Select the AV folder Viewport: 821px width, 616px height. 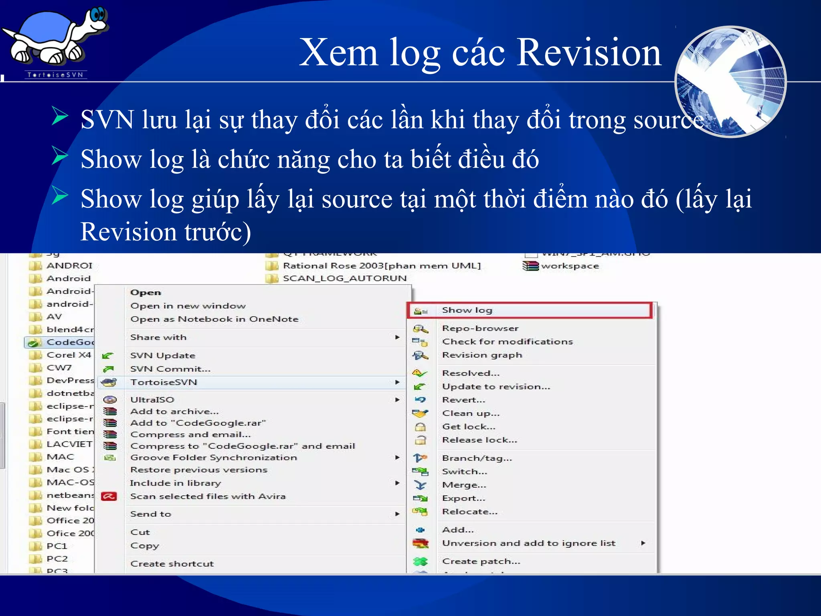tap(46, 317)
